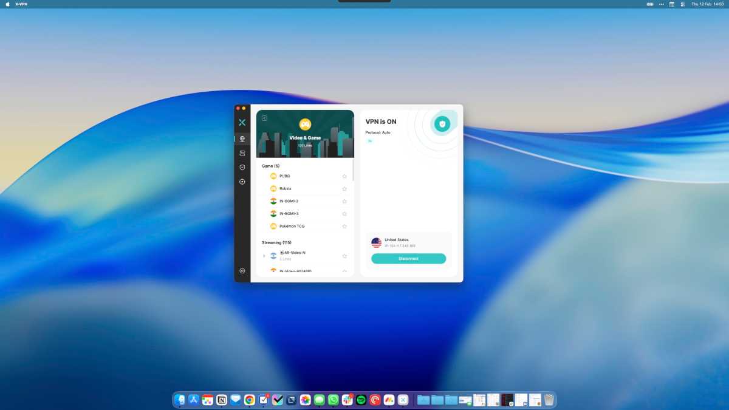
Task: Open the server list icon in the sidebar
Action: pyautogui.click(x=242, y=153)
